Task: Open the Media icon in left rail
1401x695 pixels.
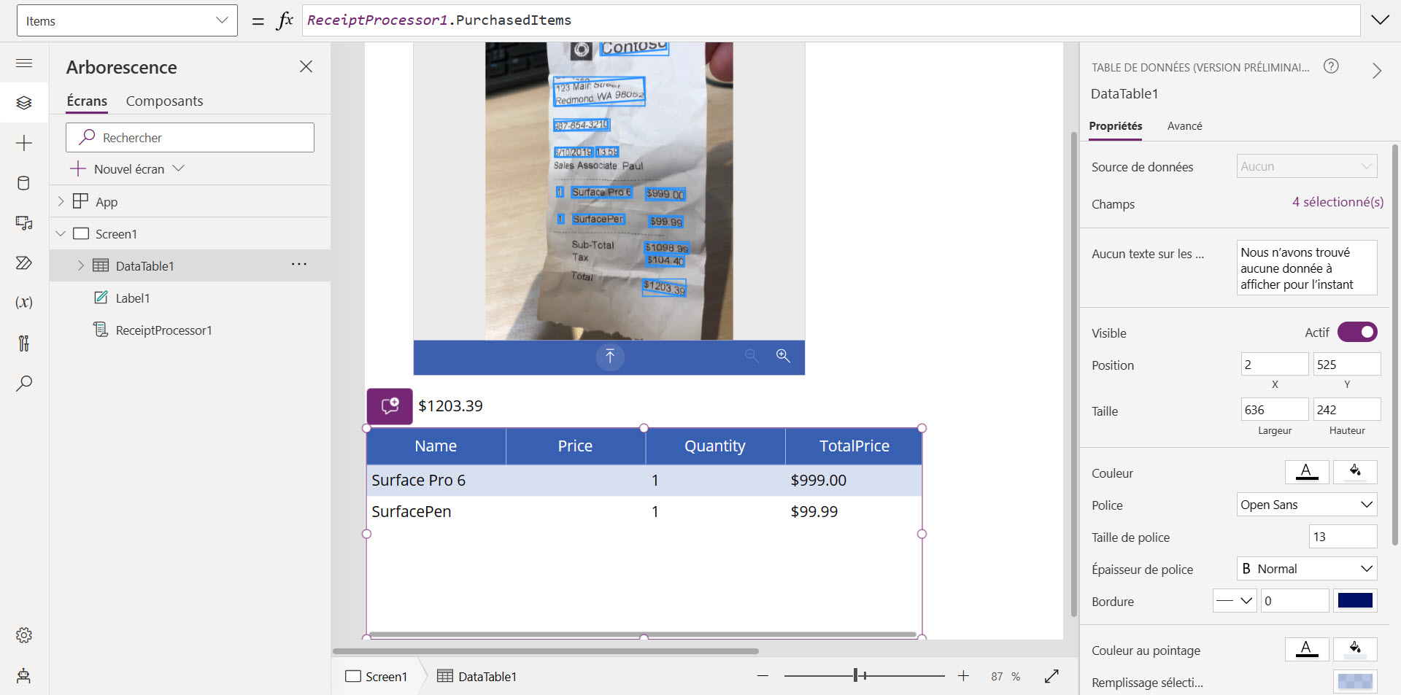Action: (x=24, y=222)
